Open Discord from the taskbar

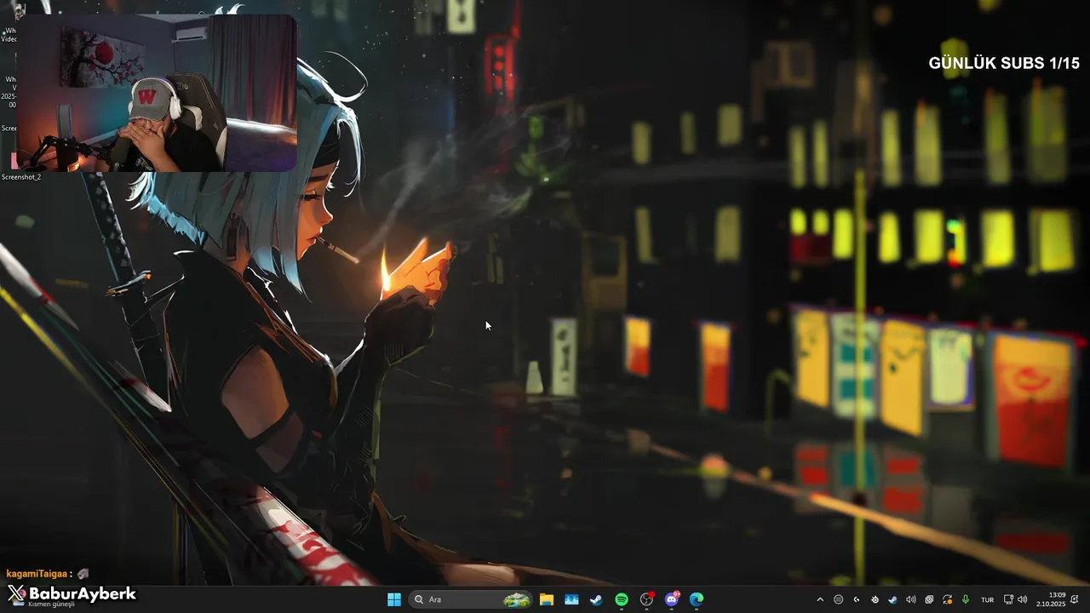pyautogui.click(x=672, y=599)
